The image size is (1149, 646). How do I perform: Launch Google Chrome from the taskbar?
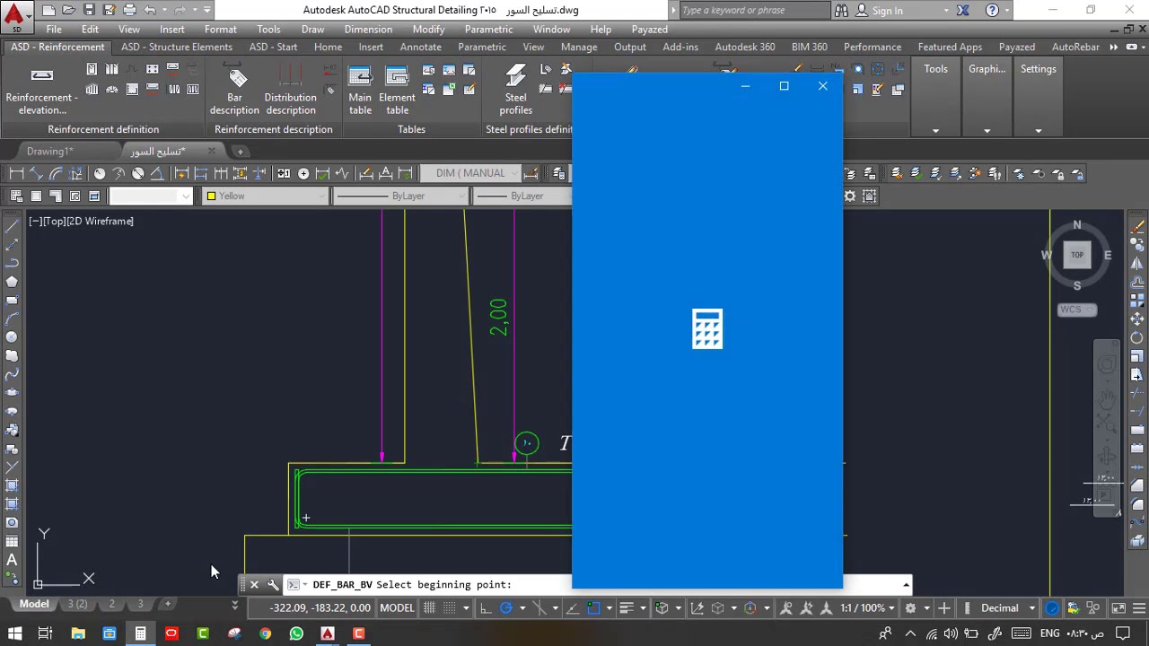(x=265, y=633)
